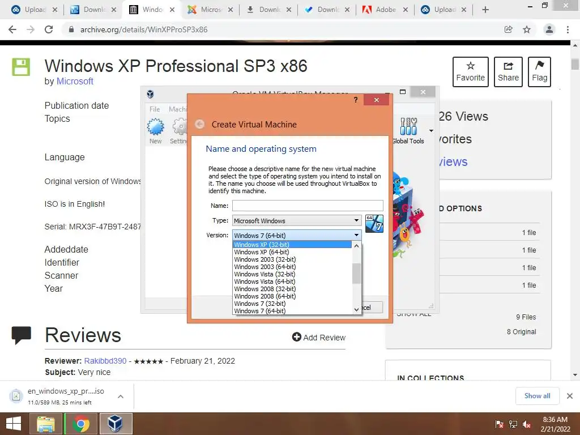Click the site lock icon in address bar
This screenshot has height=435, width=580.
click(x=71, y=29)
